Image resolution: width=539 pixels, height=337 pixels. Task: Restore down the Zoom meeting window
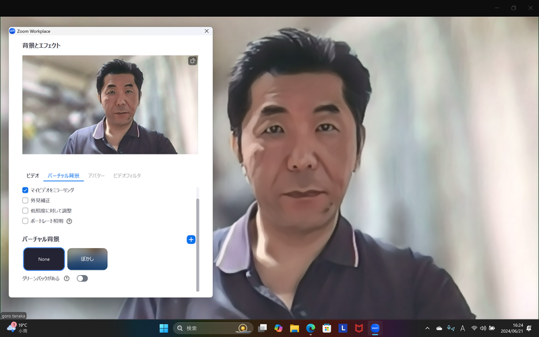pyautogui.click(x=513, y=8)
